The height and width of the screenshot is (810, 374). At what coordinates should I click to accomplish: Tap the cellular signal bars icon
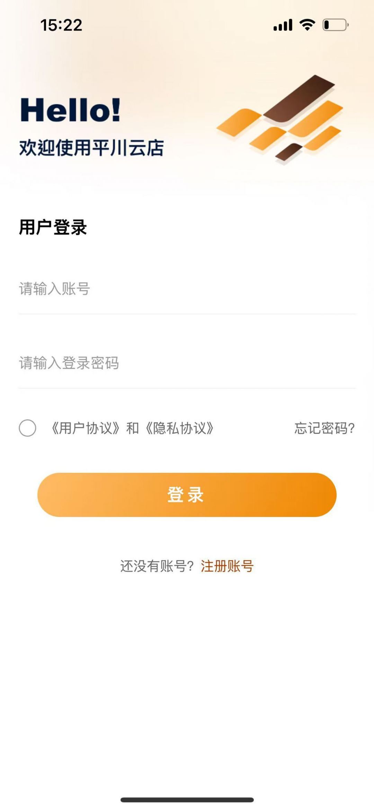[283, 25]
